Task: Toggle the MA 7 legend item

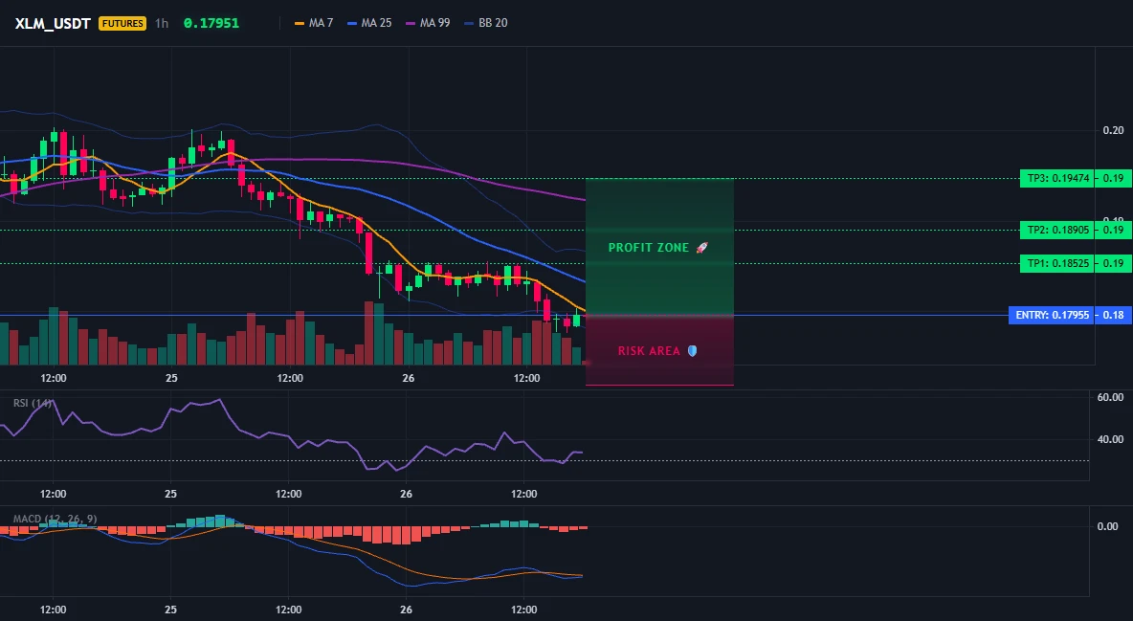Action: tap(314, 23)
